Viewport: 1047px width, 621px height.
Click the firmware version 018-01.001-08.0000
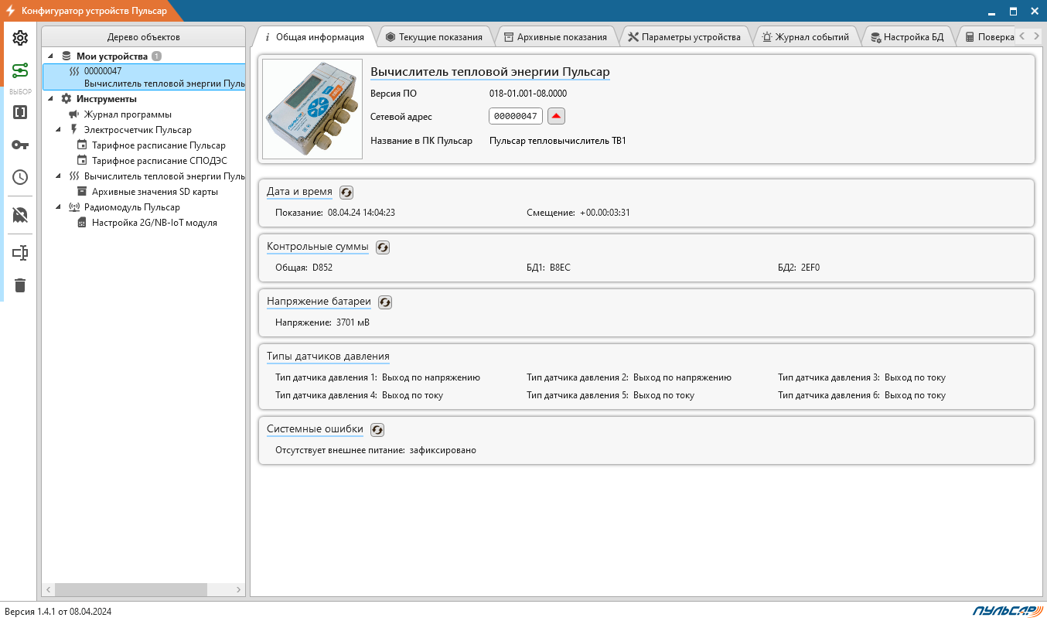[x=528, y=94]
